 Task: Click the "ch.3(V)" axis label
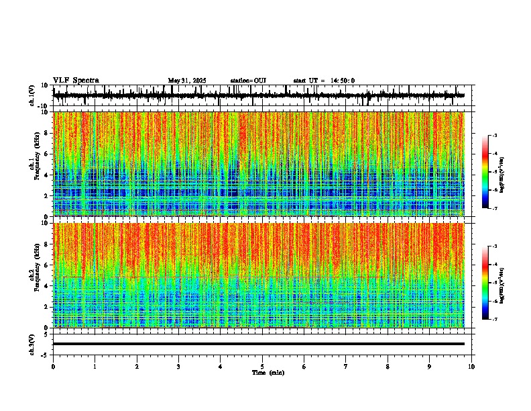[32, 345]
